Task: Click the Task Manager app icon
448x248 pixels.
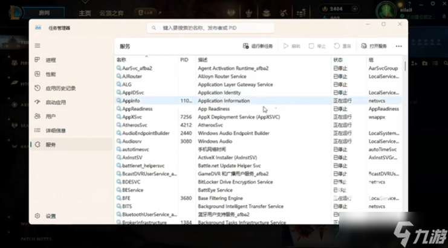Action: (x=38, y=28)
